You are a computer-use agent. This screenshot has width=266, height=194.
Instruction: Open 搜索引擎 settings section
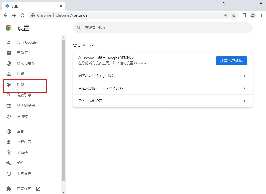[x=24, y=95]
